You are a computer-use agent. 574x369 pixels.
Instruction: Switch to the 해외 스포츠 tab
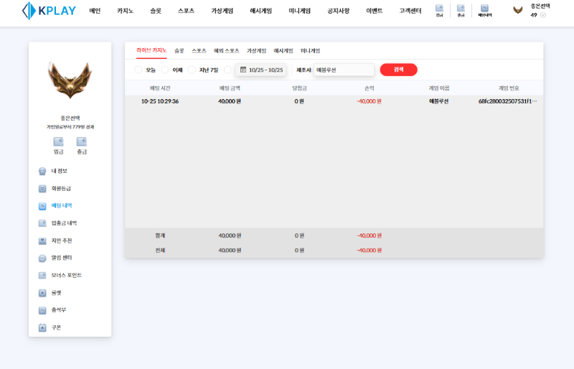click(x=227, y=51)
